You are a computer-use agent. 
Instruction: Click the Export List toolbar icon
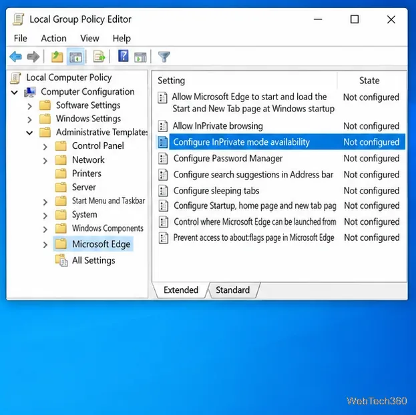pos(99,57)
